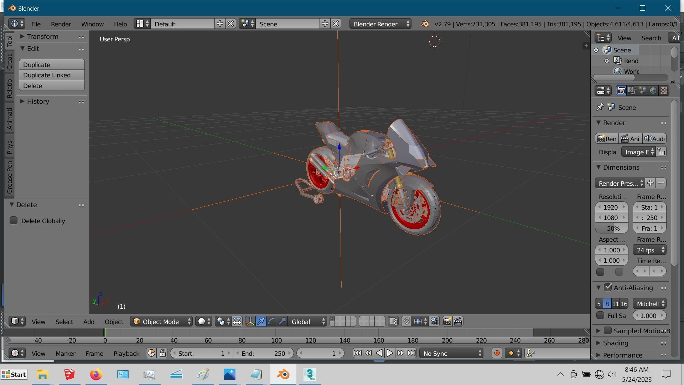This screenshot has width=684, height=385.
Task: Click the Aspect X 1.000 slider field
Action: coord(612,250)
